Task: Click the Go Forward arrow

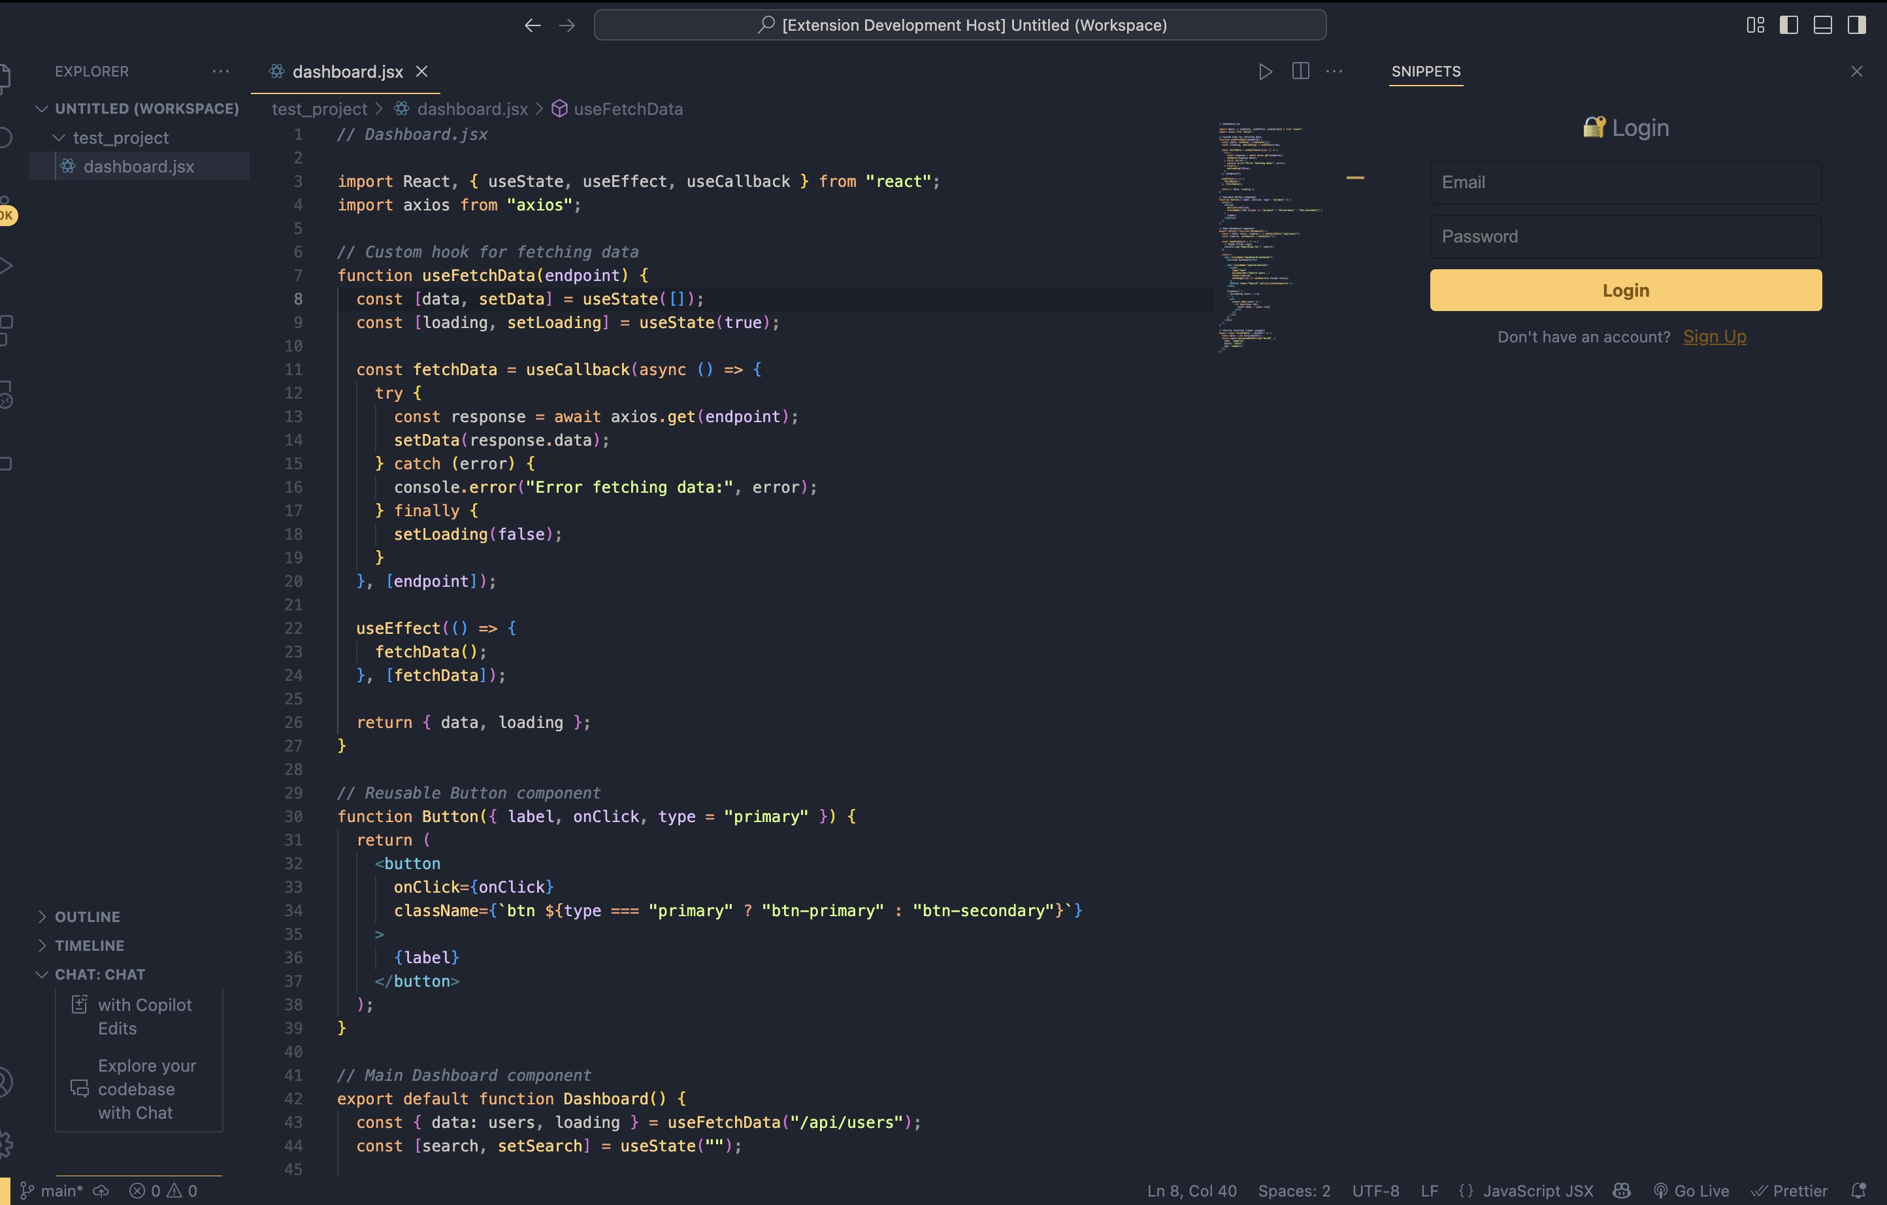Action: tap(566, 25)
